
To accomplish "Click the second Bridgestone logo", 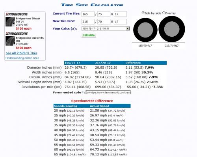I will (17, 34).
